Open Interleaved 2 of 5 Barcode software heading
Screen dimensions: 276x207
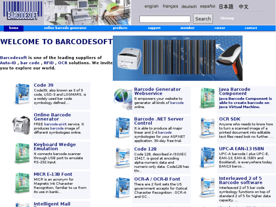click(241, 180)
